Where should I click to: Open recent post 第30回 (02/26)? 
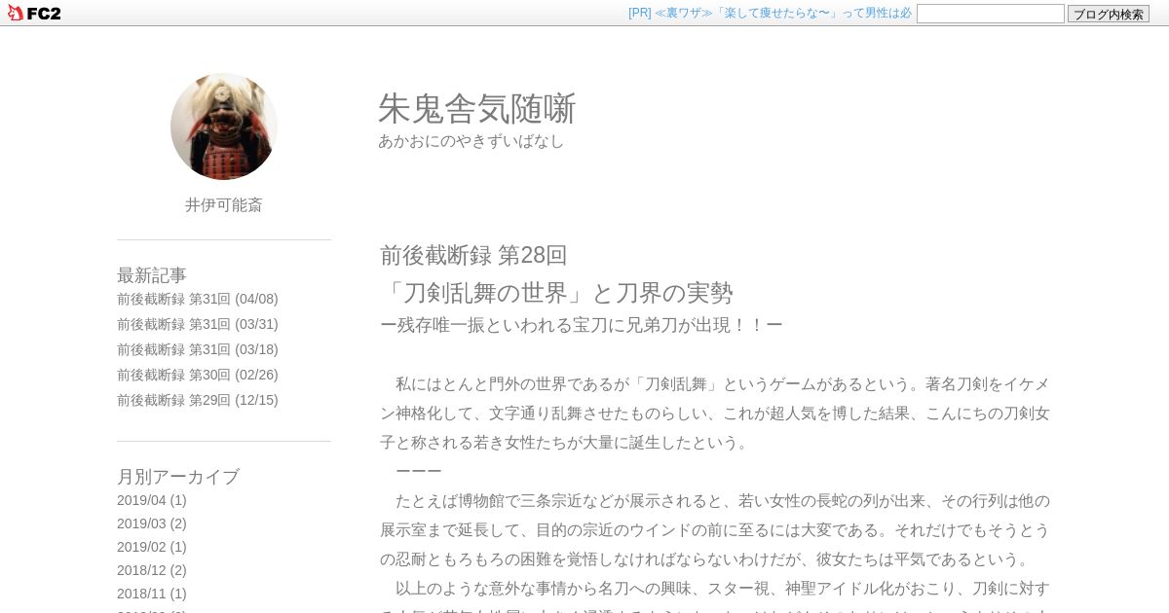coord(198,375)
